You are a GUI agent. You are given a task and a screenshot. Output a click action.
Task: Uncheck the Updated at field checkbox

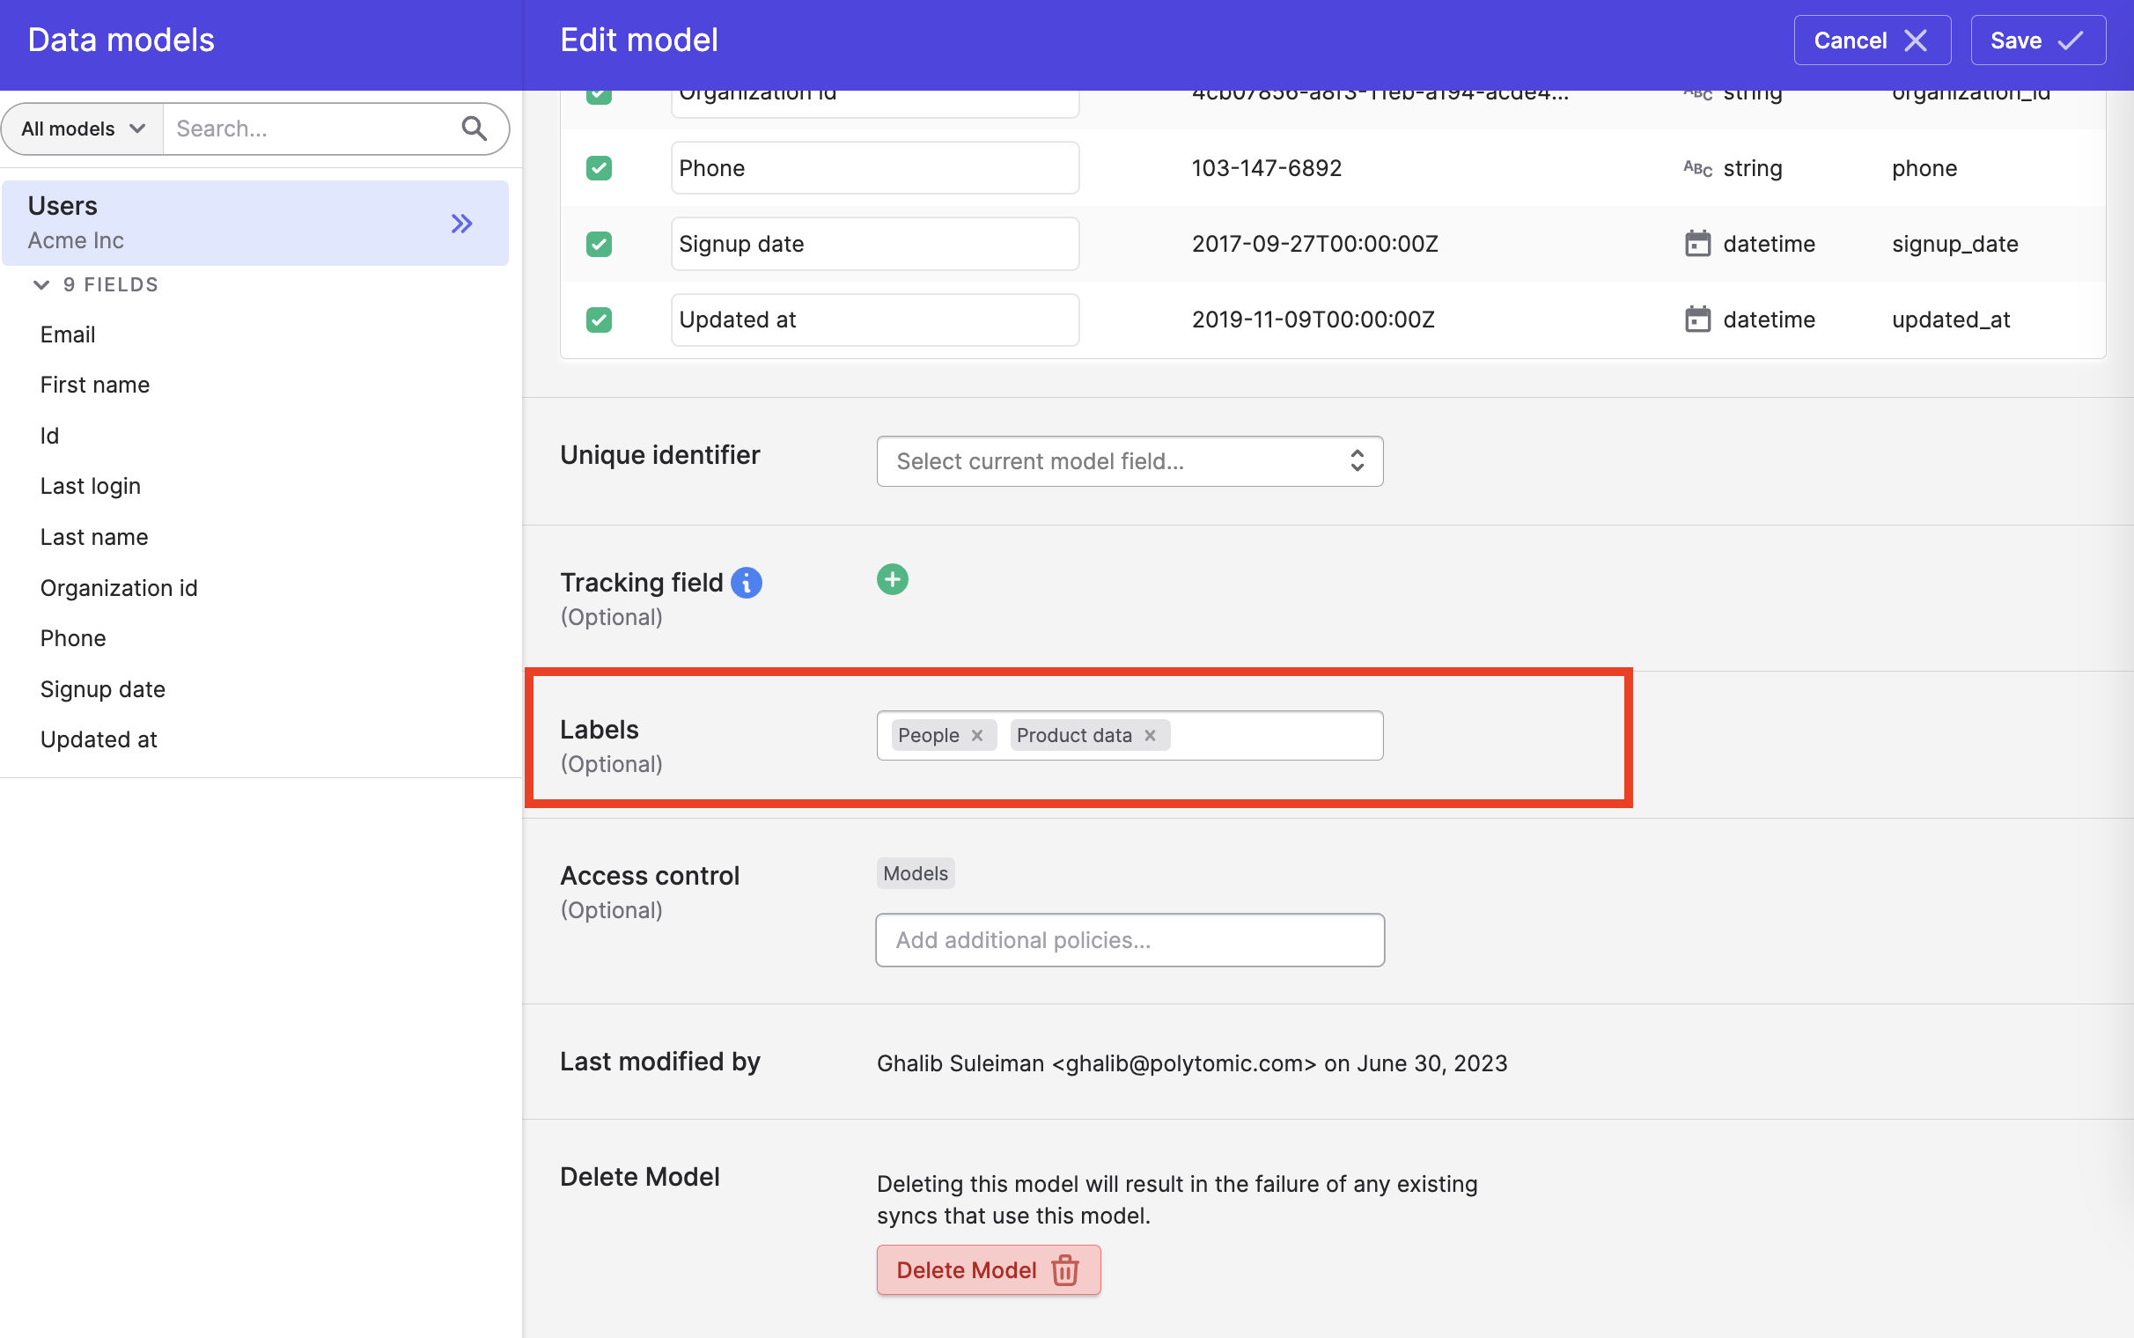pyautogui.click(x=599, y=320)
